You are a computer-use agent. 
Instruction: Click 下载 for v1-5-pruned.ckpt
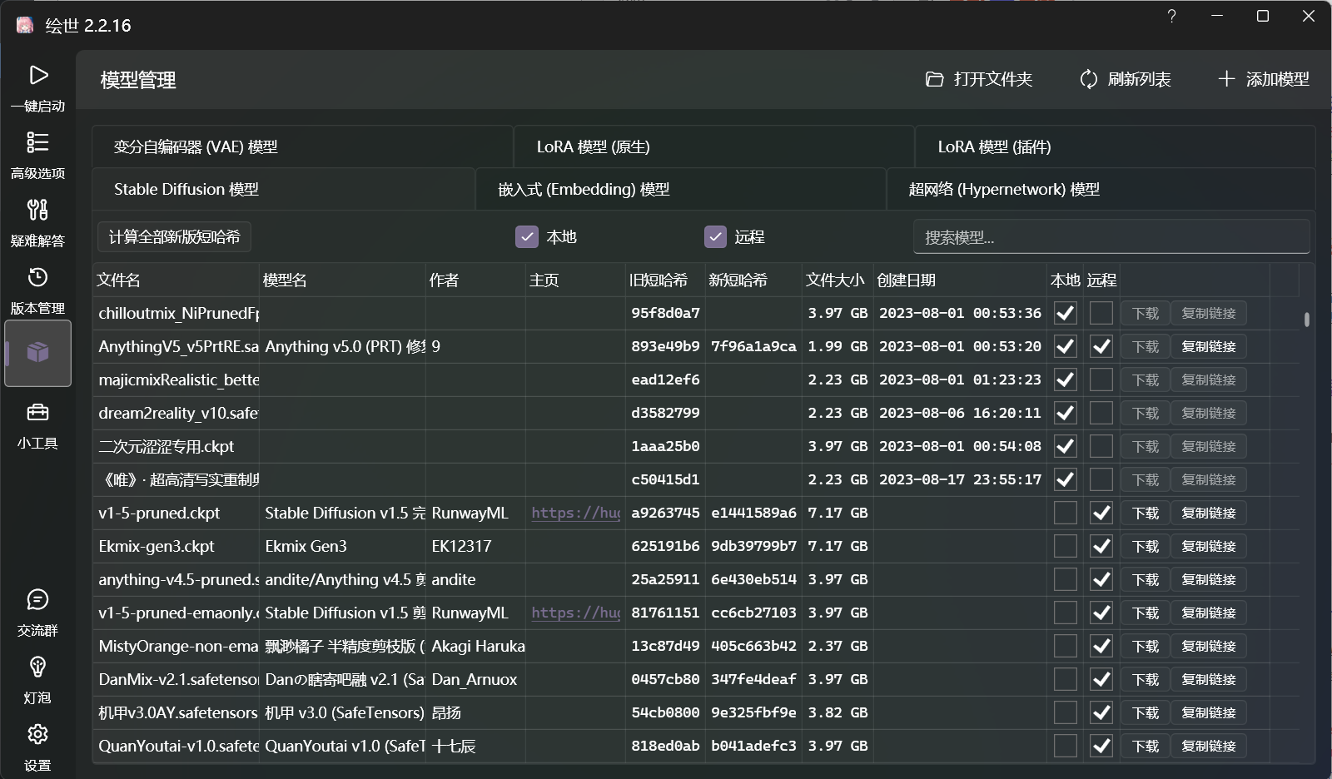[x=1146, y=513]
